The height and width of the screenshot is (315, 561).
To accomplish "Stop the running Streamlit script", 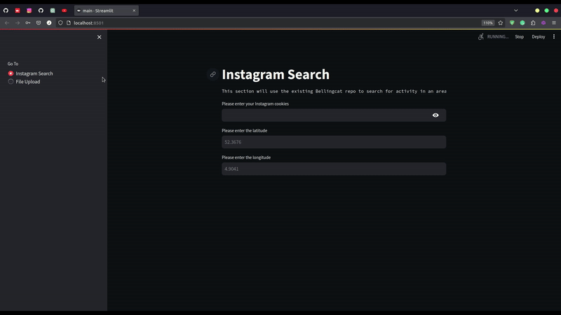I will pos(519,37).
